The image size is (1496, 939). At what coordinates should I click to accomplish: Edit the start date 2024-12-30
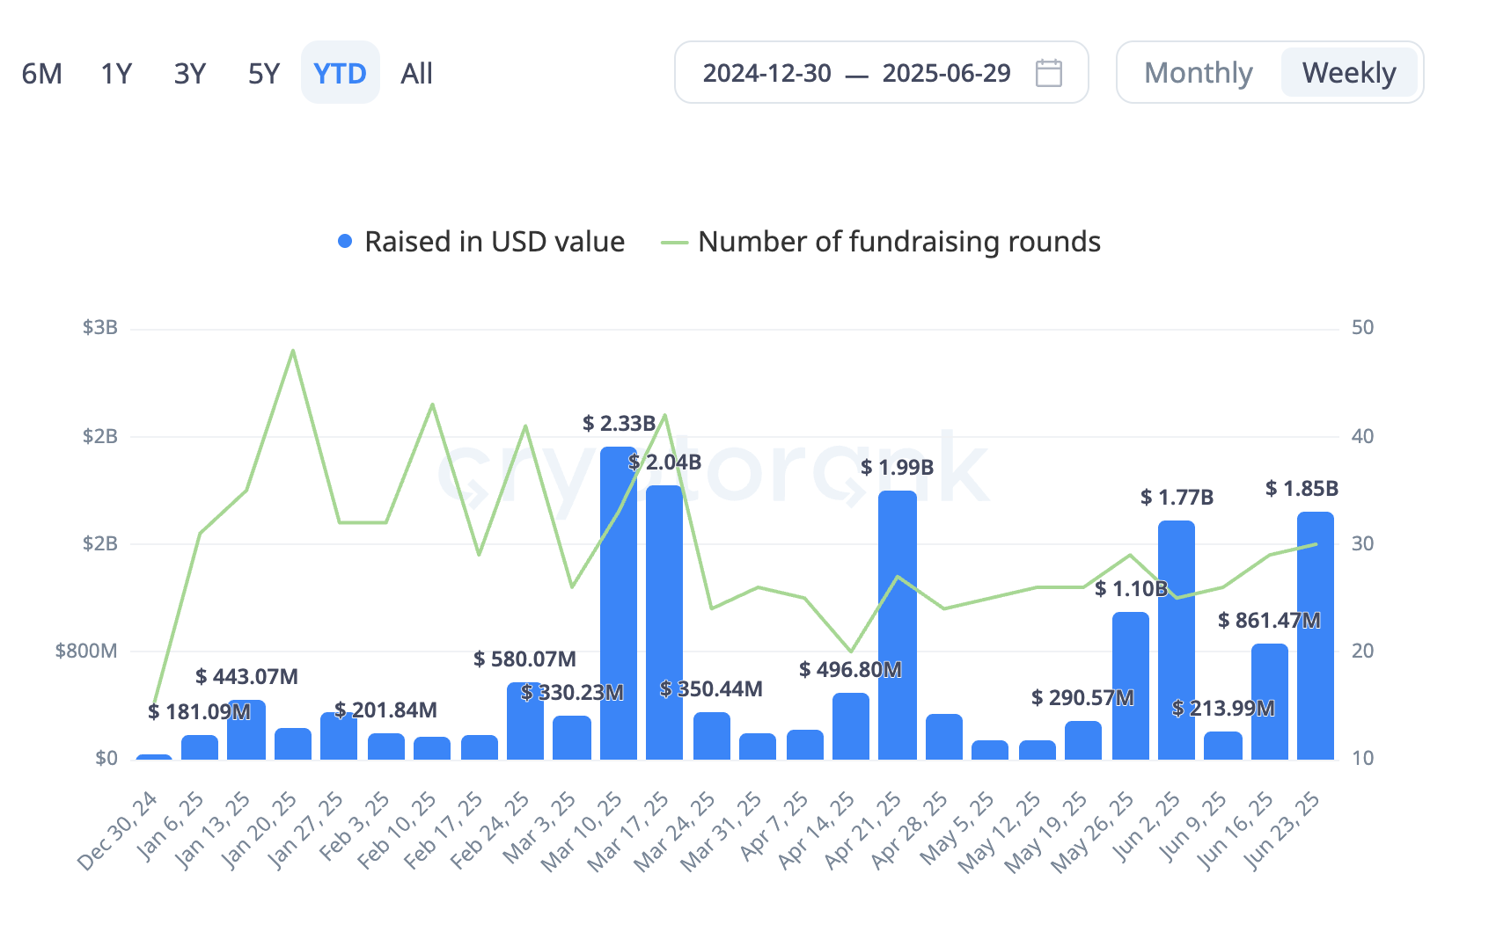(766, 73)
